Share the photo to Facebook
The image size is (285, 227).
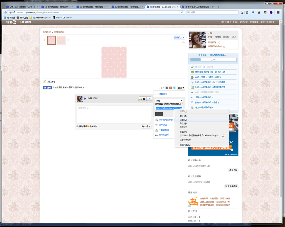[167, 88]
